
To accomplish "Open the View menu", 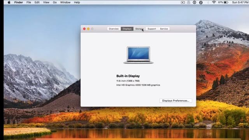I will pyautogui.click(x=46, y=2).
